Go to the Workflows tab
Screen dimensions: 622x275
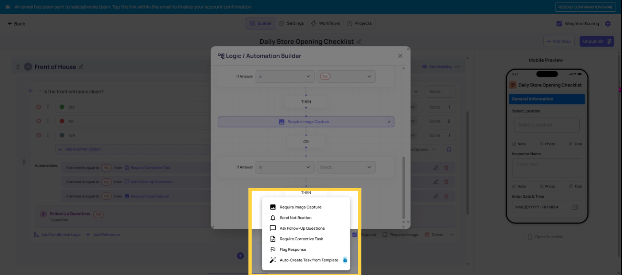tap(326, 23)
